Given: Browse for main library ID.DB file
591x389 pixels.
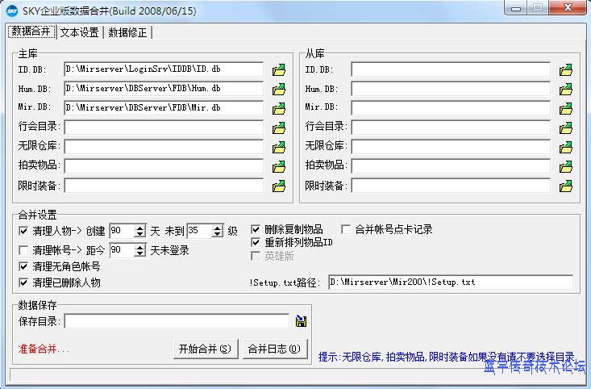Looking at the screenshot, I should [279, 69].
